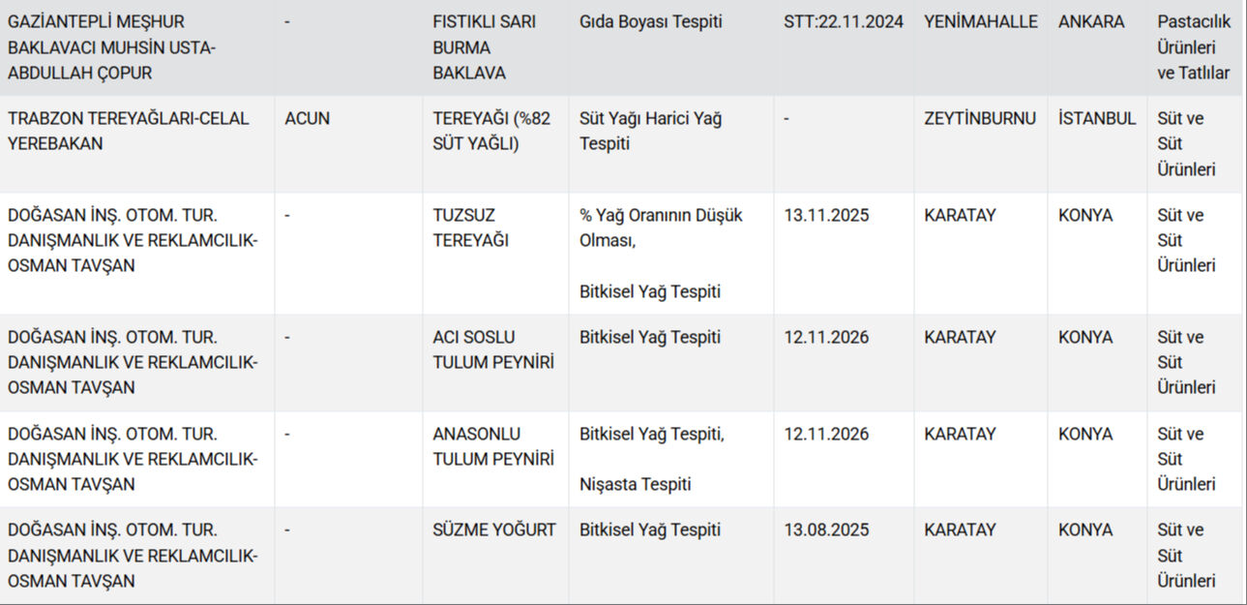Click the 13.11.2025 date cell
This screenshot has height=605, width=1247.
pos(826,216)
